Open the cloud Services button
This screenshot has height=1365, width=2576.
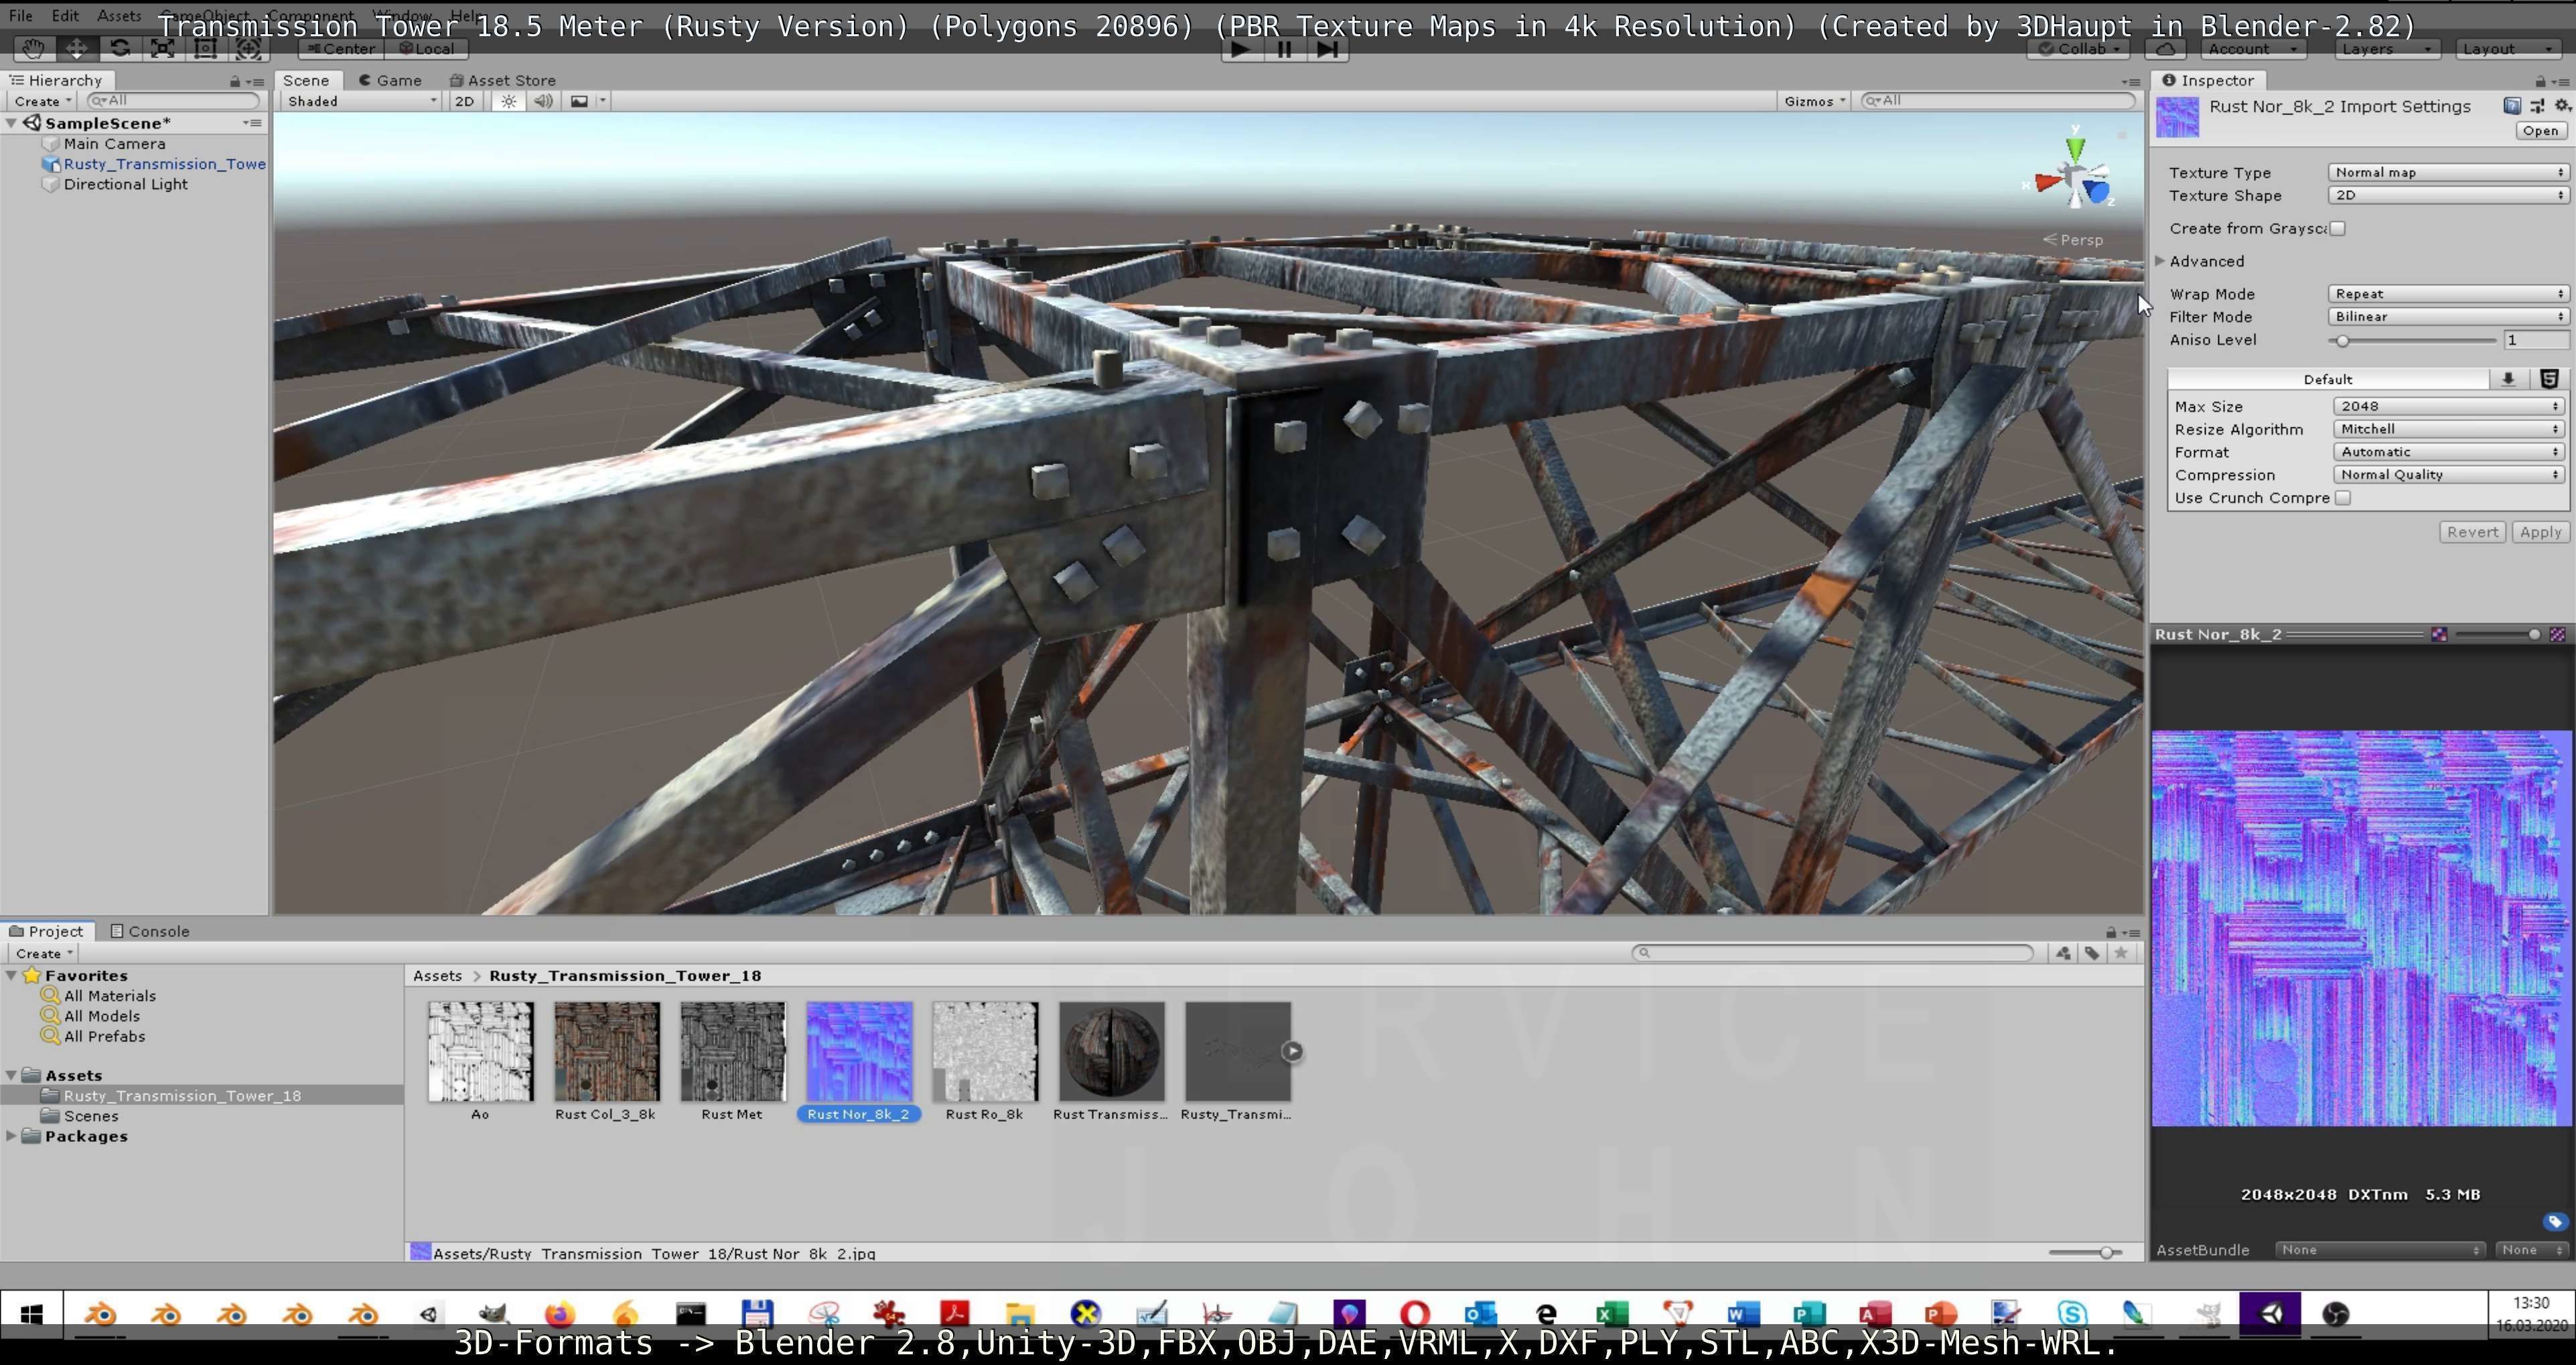point(2165,48)
